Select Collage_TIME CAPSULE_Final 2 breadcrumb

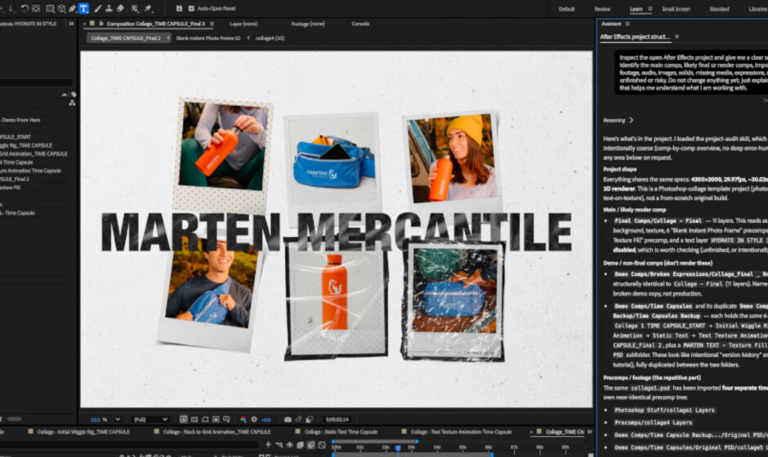[x=125, y=38]
